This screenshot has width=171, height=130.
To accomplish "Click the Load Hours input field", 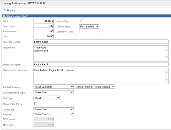I will coord(44,26).
